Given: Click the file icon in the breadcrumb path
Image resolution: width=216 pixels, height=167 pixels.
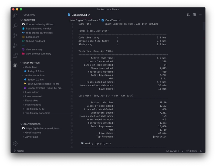Looking at the screenshot, I should (x=103, y=20).
